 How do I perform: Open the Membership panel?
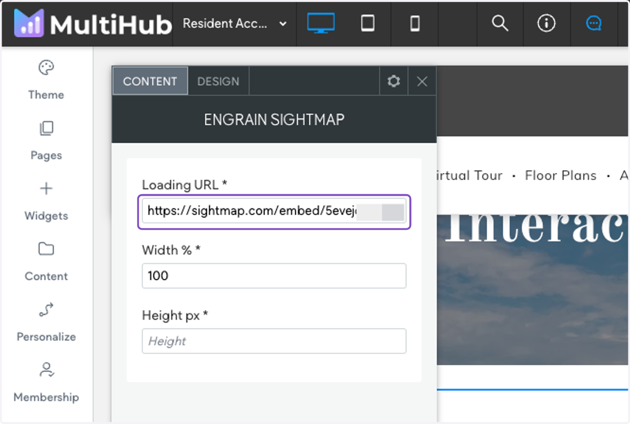(46, 383)
